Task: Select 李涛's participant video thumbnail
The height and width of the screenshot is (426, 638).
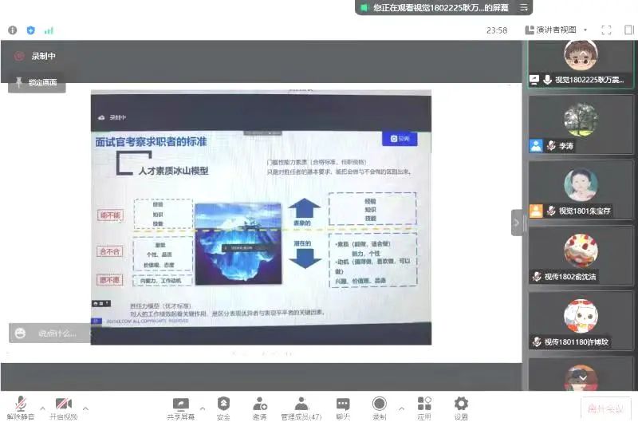Action: click(x=581, y=128)
